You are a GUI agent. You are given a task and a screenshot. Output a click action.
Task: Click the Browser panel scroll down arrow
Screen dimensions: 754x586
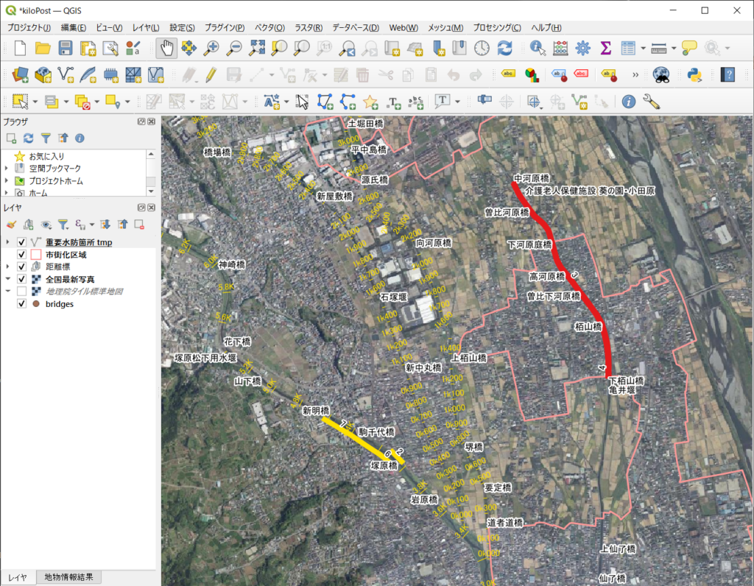click(151, 191)
